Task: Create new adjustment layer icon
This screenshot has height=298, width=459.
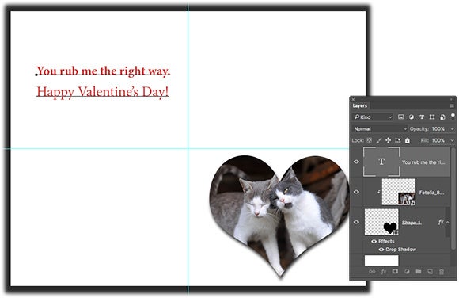Action: (407, 272)
